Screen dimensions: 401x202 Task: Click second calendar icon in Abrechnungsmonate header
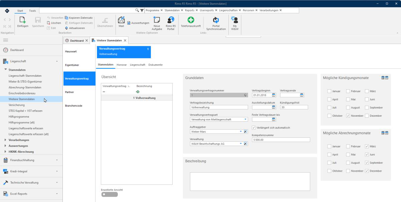tap(387, 133)
